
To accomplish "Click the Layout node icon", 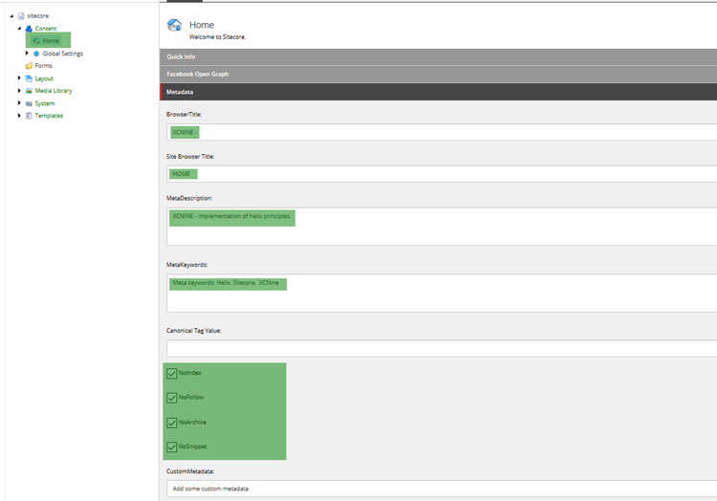I will click(29, 78).
